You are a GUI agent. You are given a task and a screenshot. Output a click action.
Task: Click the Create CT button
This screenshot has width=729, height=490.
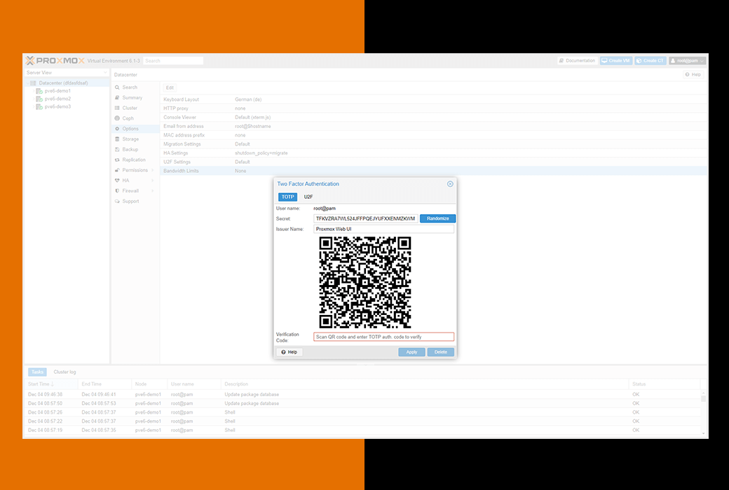click(650, 61)
